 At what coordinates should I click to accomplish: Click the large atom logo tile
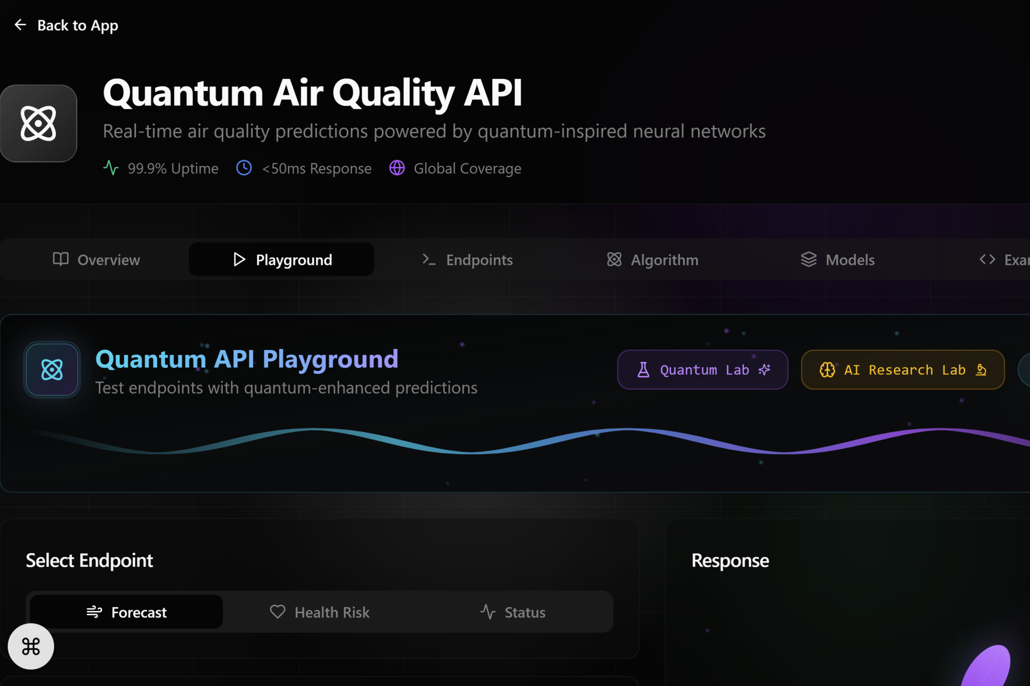click(x=38, y=123)
